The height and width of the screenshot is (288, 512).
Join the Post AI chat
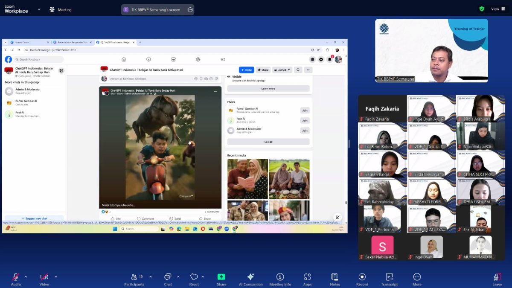click(x=305, y=120)
